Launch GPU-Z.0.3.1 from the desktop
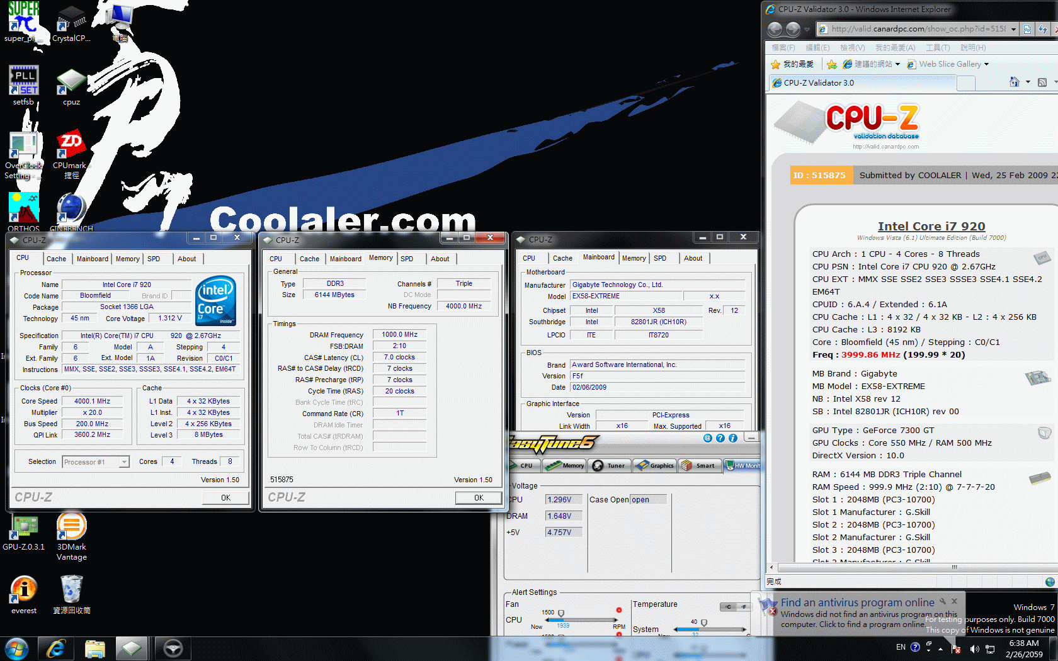The image size is (1058, 661). tap(23, 533)
